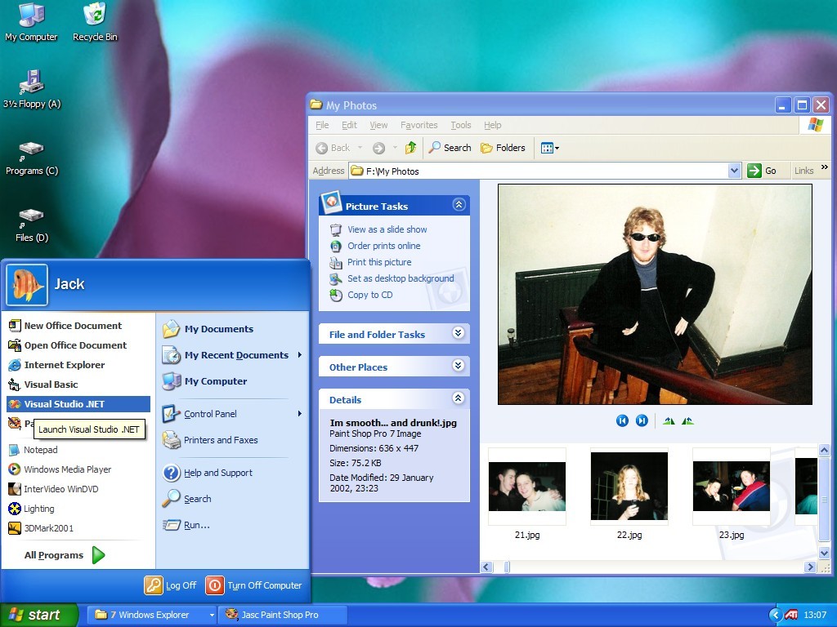Expand hidden tray icons arrow

coord(775,615)
